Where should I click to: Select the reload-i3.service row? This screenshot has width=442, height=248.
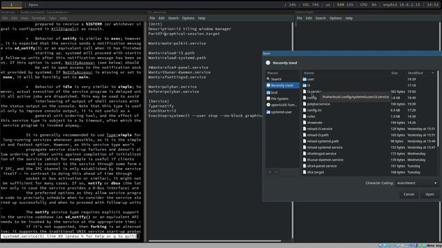click(369, 129)
